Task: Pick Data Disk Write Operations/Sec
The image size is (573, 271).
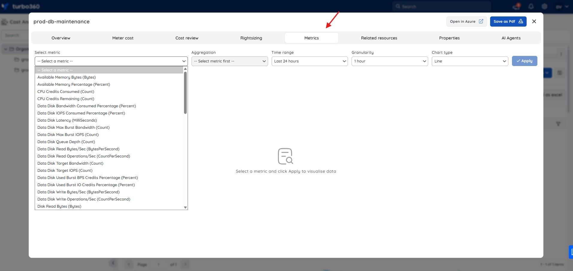Action: tap(109, 199)
